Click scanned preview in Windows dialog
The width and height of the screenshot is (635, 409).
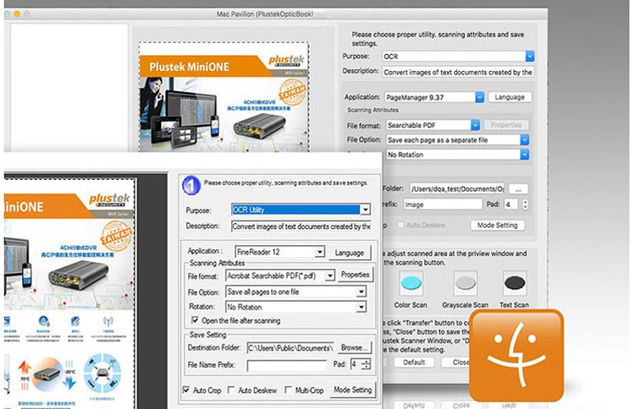(x=69, y=293)
